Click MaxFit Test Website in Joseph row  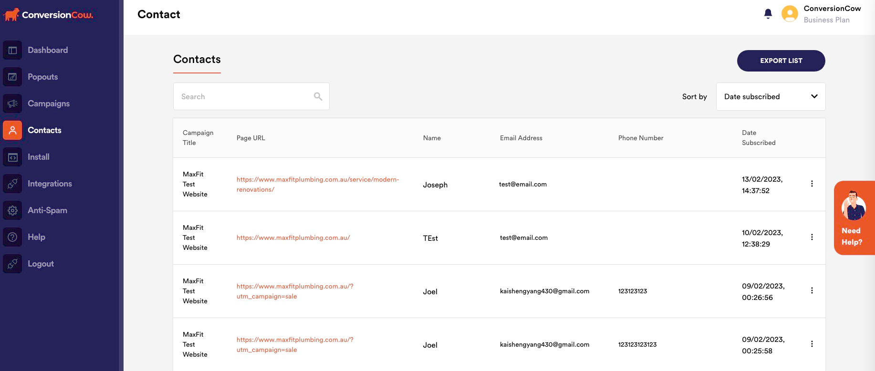click(x=195, y=184)
